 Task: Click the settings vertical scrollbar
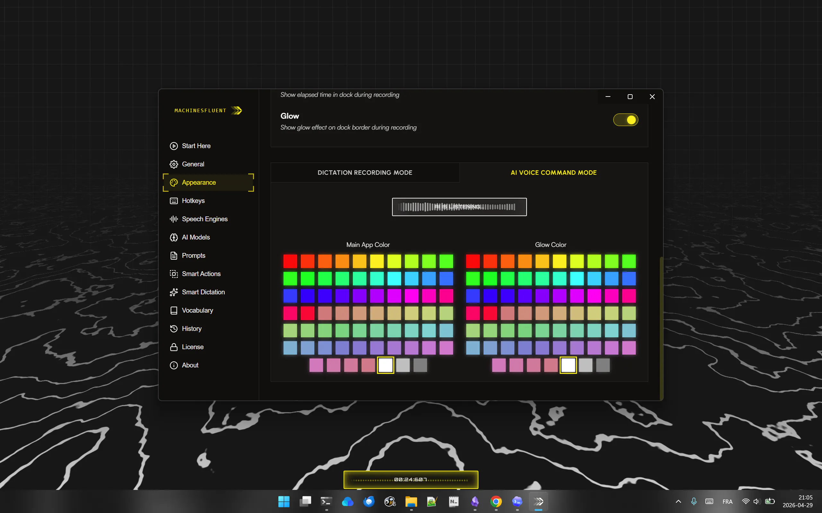661,328
